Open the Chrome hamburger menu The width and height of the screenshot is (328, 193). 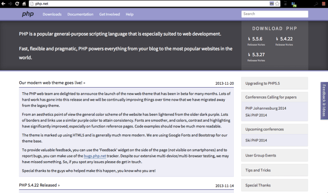[324, 4]
